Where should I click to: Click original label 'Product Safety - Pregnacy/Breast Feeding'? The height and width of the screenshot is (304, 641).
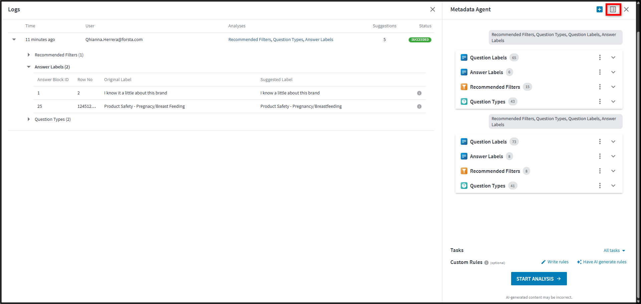(x=145, y=106)
